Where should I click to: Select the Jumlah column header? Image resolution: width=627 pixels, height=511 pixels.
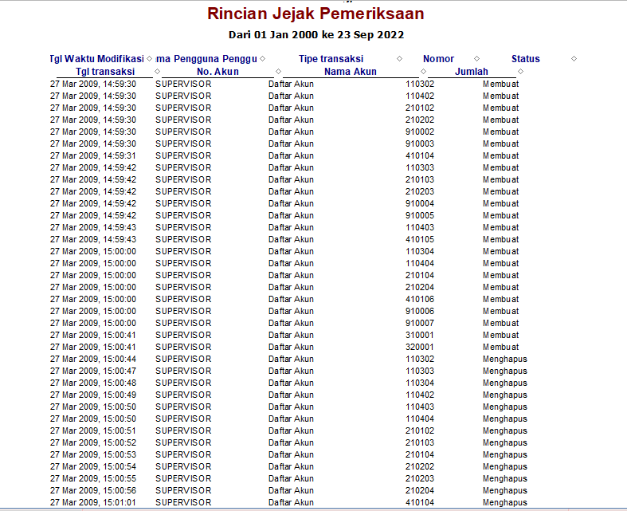(472, 72)
